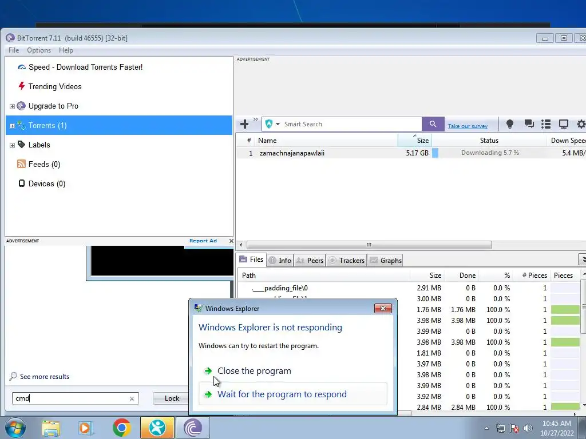Clear the cmd search box with X
This screenshot has height=439, width=586.
coord(132,398)
